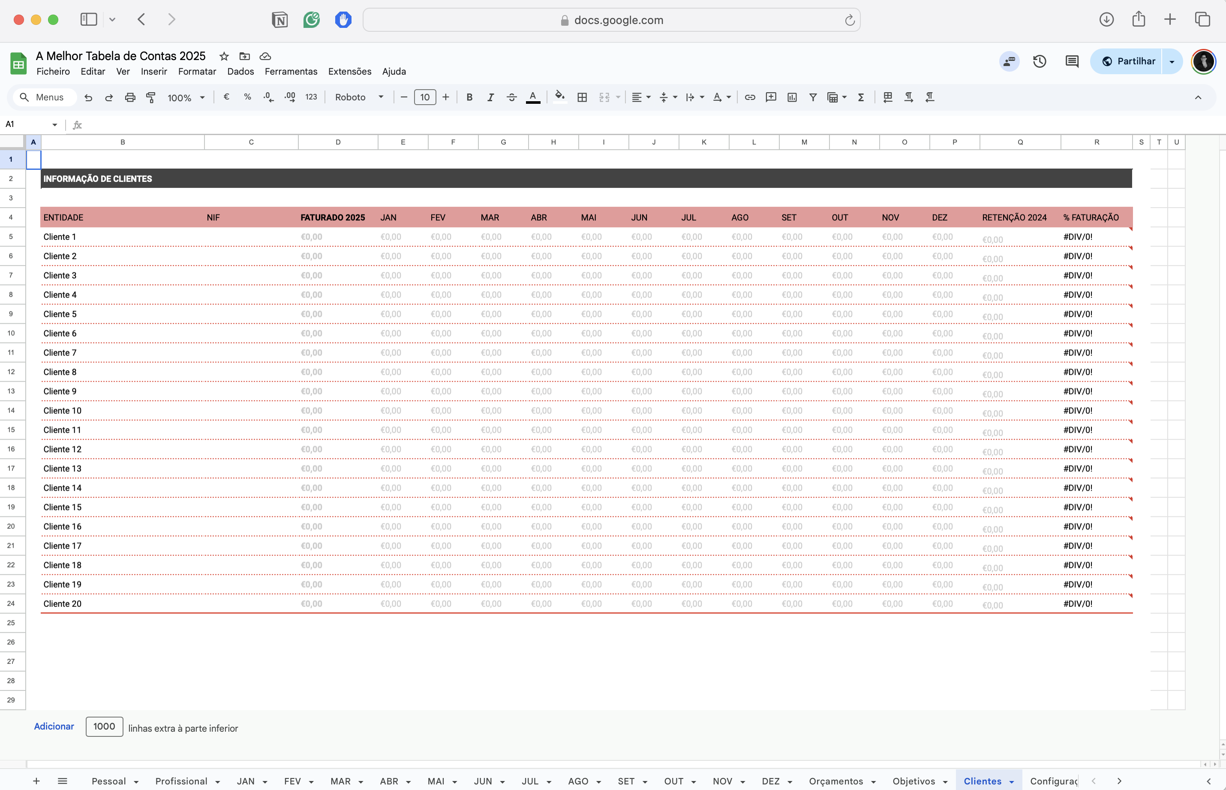
Task: Click the borders icon
Action: coord(582,97)
